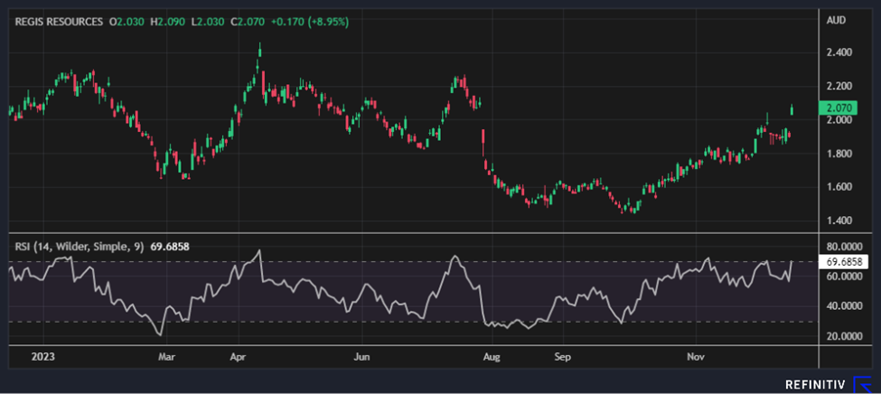Click the Mar time axis label
Viewport: 881px width, 394px height.
coord(166,357)
